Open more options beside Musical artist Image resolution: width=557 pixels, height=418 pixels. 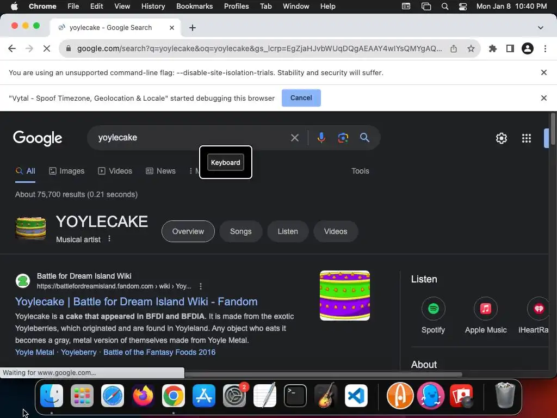point(109,239)
